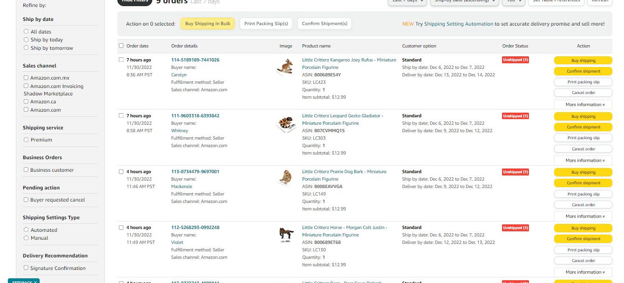Cancel order for Violet's Morgan Colt horse
The image size is (624, 283).
pyautogui.click(x=583, y=261)
